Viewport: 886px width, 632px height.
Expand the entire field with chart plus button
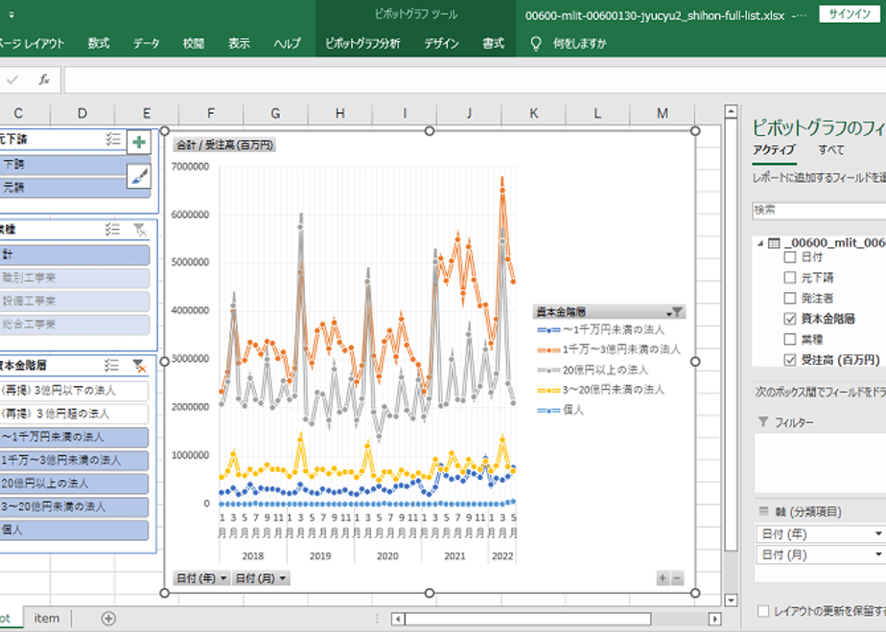click(663, 577)
